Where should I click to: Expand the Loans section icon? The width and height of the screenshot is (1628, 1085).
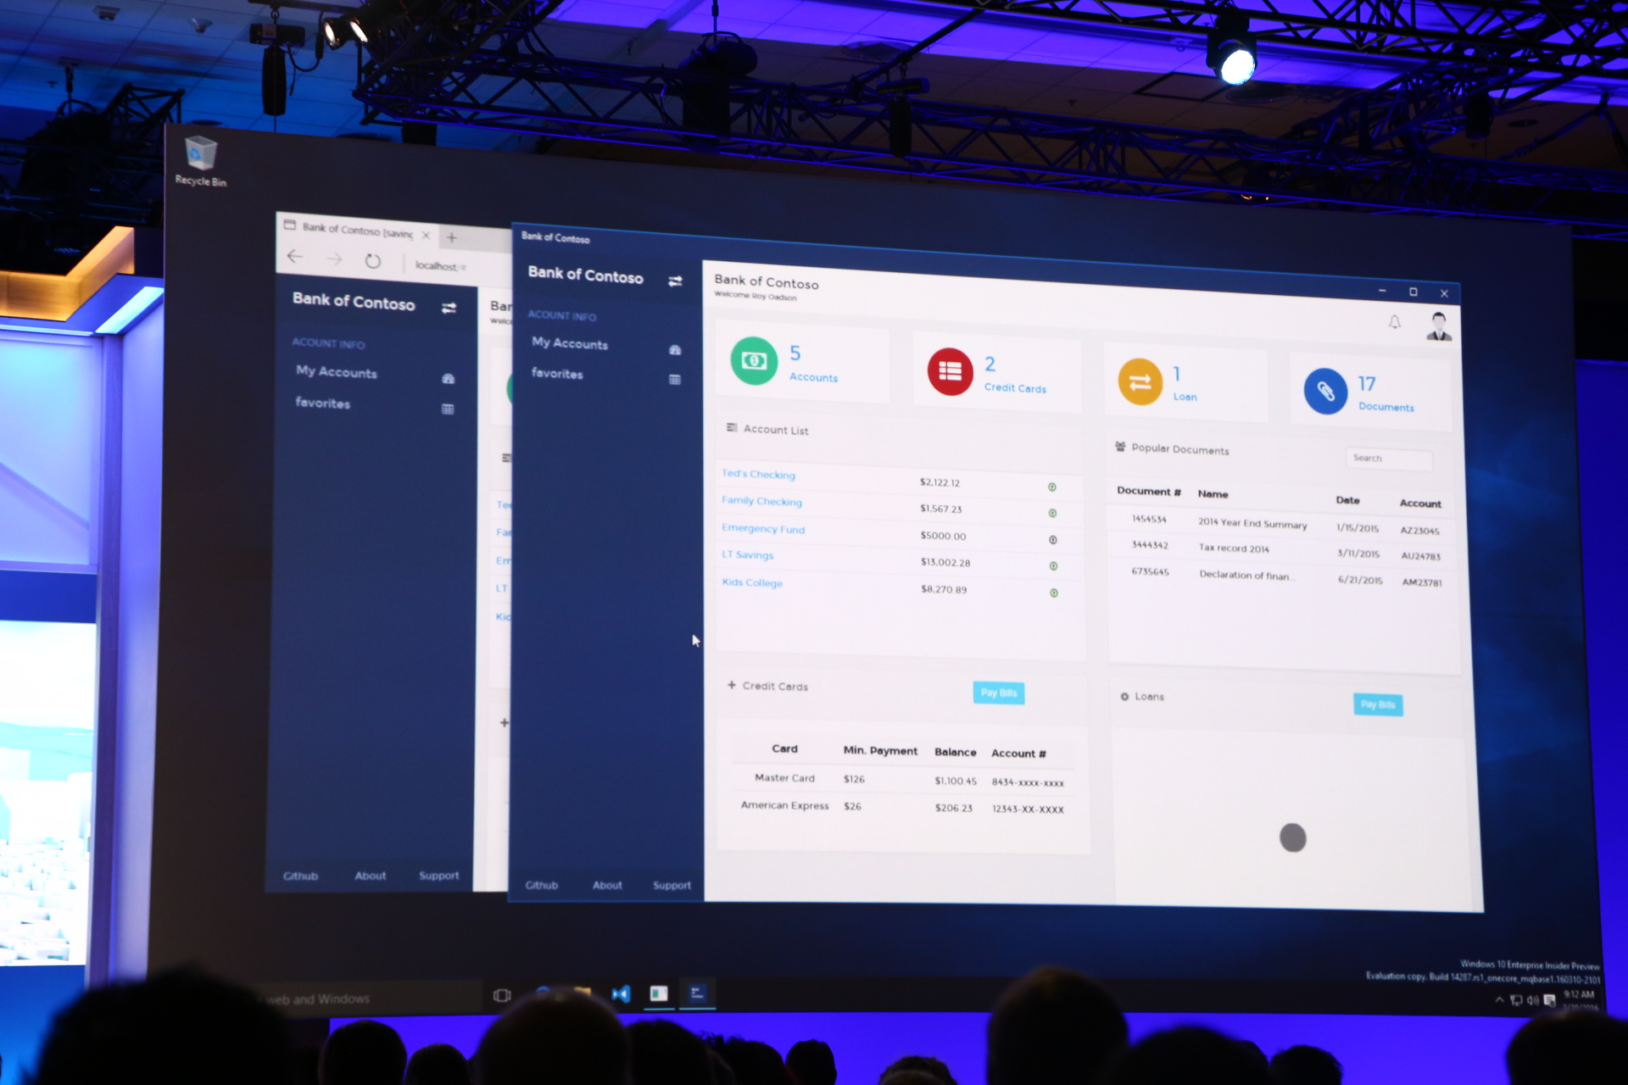(x=1124, y=696)
